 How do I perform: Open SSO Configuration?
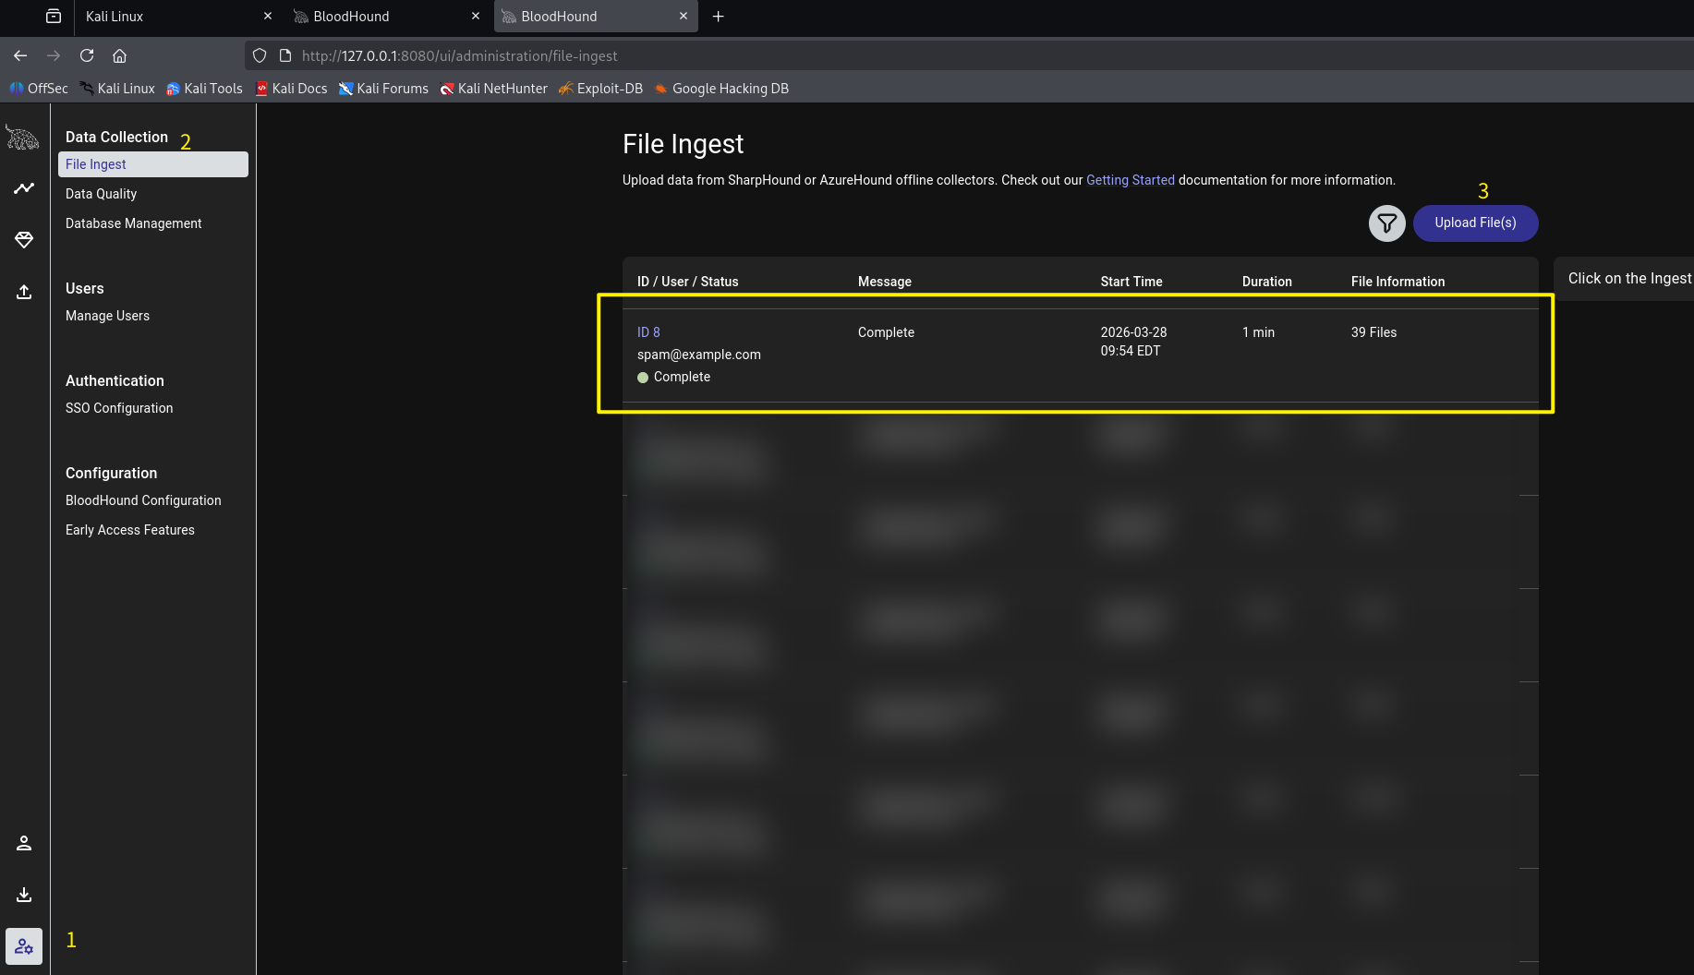pos(119,408)
